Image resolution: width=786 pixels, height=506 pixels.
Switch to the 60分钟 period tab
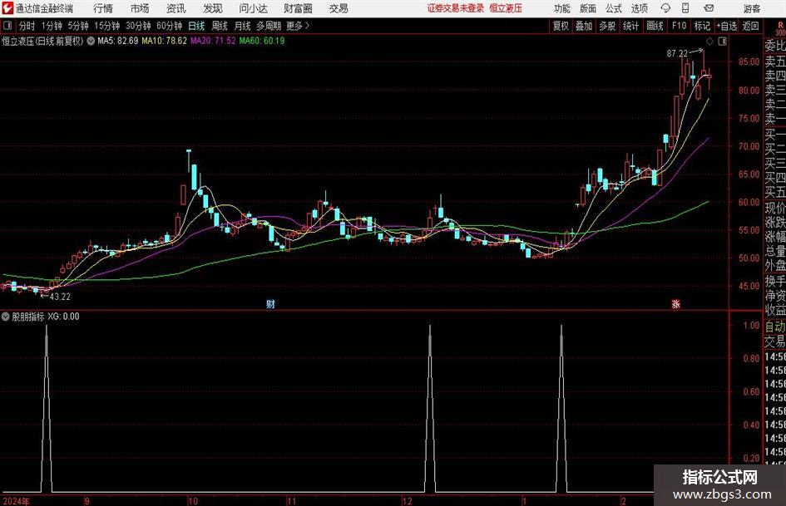point(169,26)
